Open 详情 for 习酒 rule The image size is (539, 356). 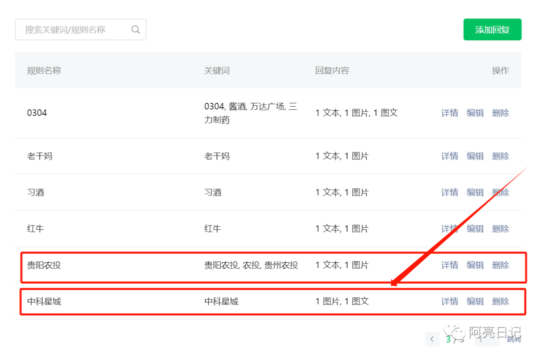pyautogui.click(x=450, y=192)
